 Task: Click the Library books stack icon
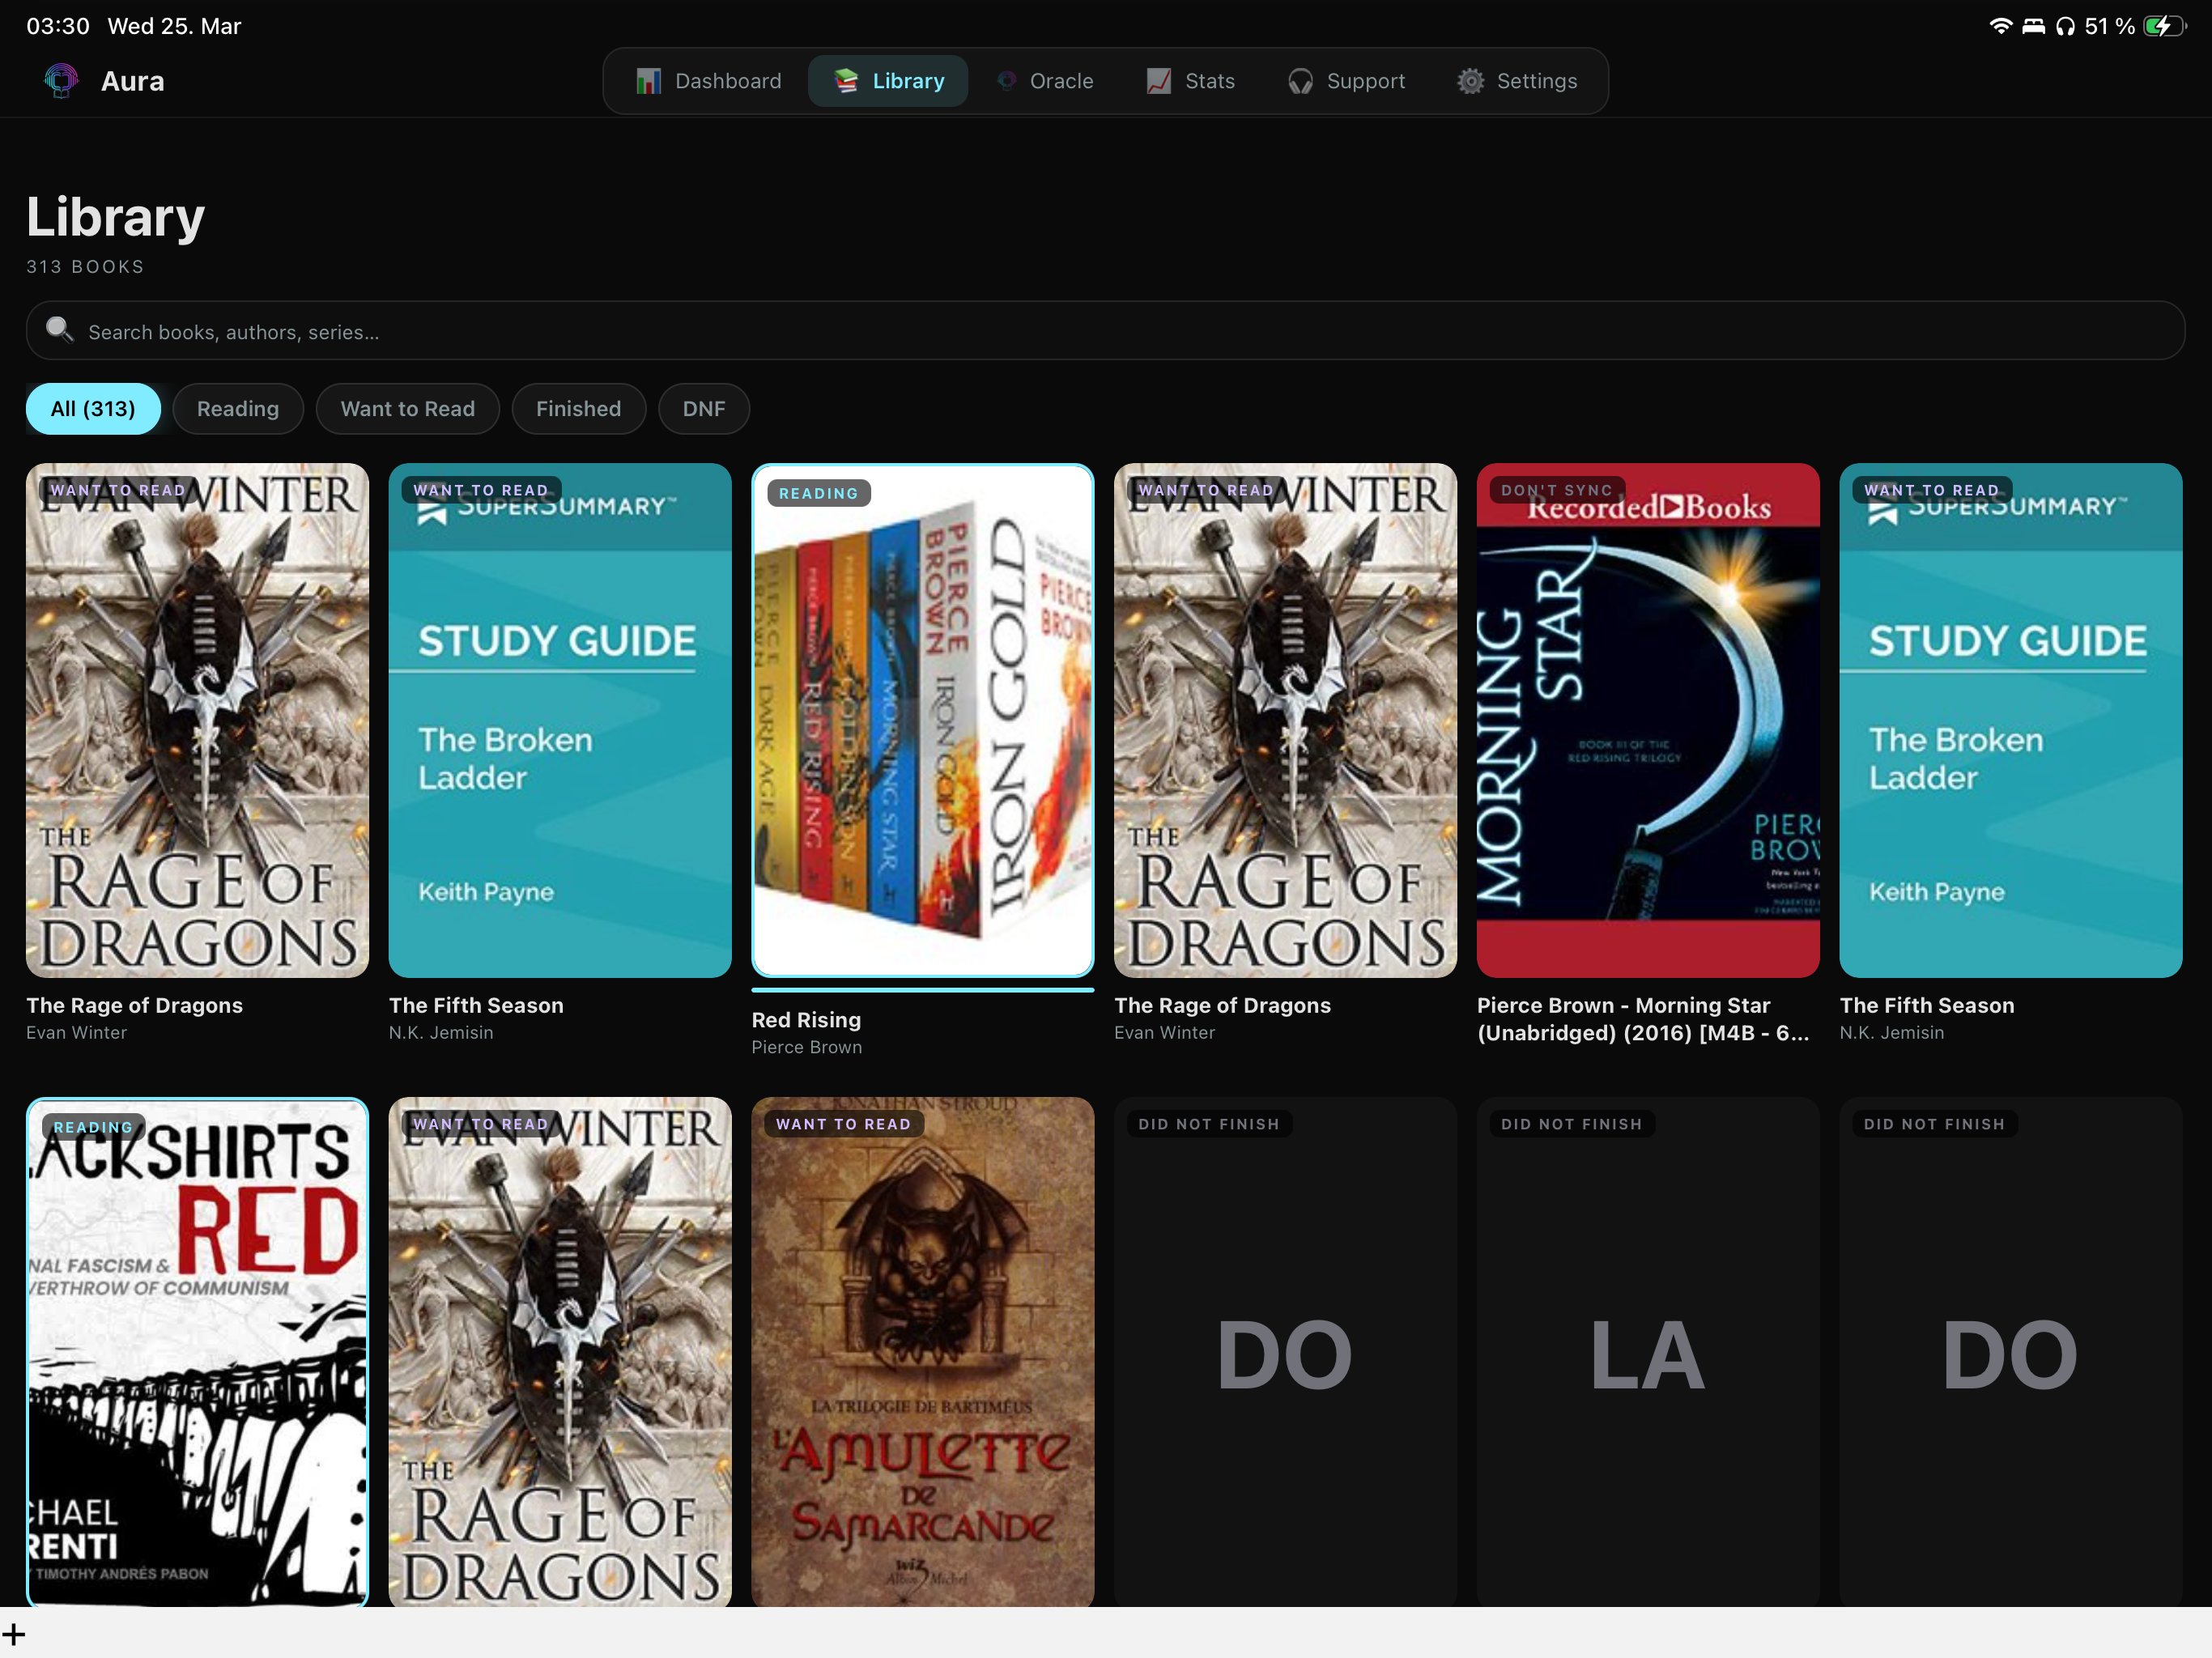[x=846, y=81]
